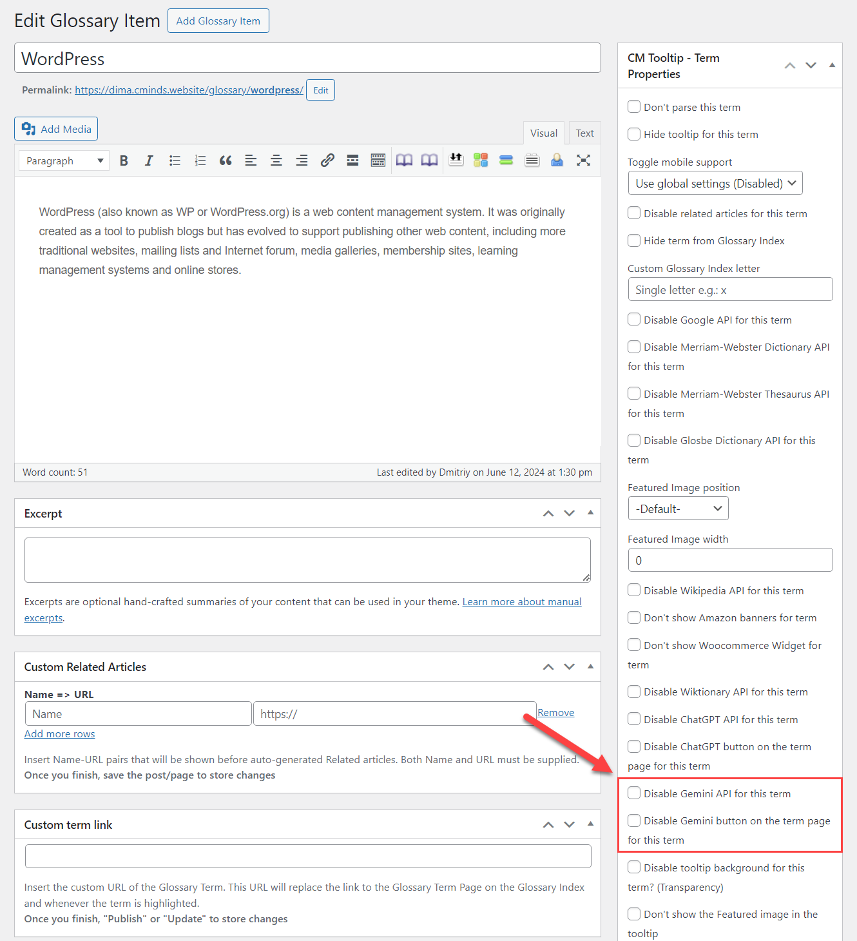Move the Excerpt panel down
The image size is (857, 941).
pyautogui.click(x=570, y=514)
